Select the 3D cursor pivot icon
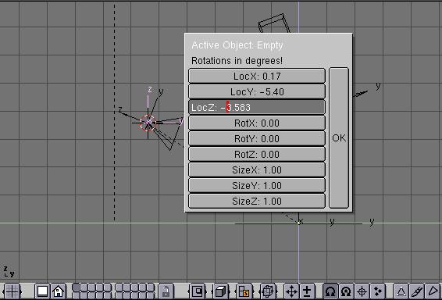The image size is (442, 300). [x=362, y=291]
